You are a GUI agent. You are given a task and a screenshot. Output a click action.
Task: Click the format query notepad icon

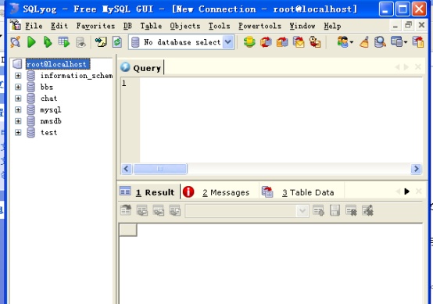101,42
